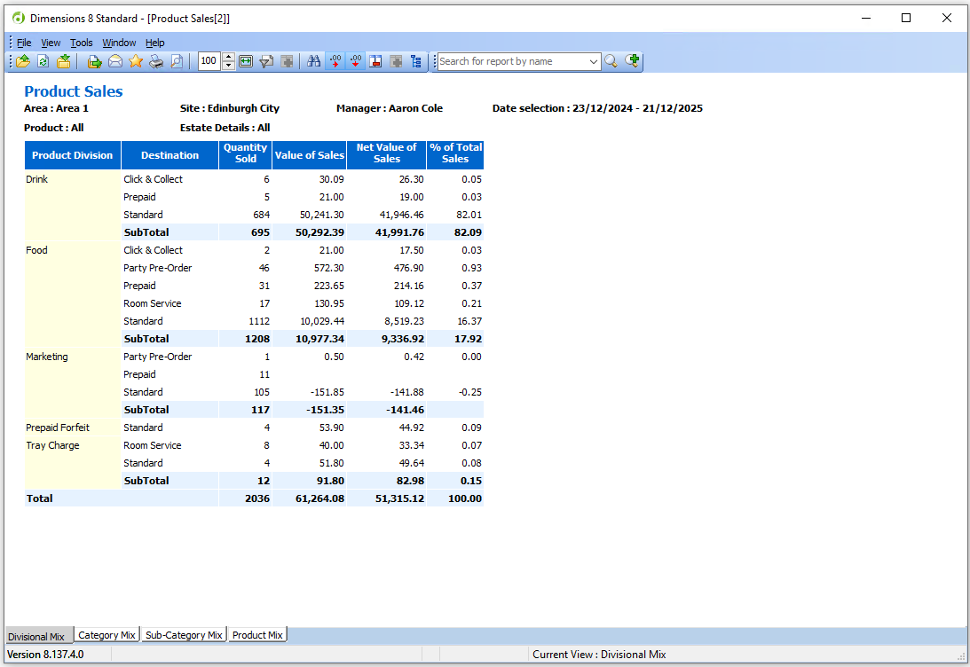Click the report tree structure icon
The image size is (970, 667).
click(416, 61)
